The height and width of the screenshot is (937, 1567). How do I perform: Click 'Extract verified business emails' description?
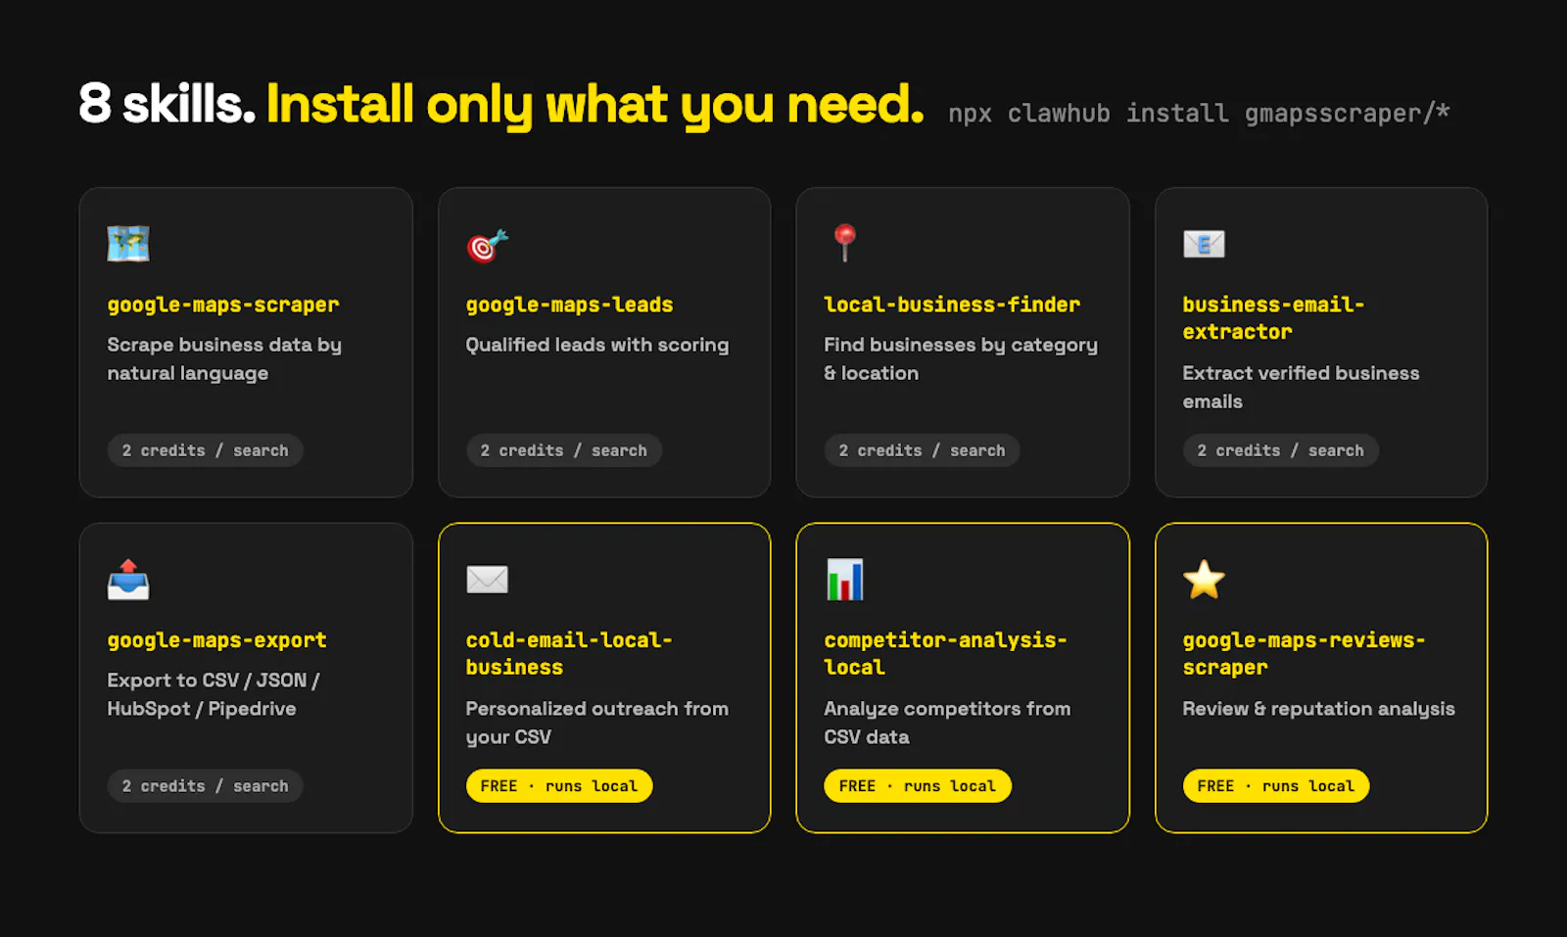point(1301,387)
